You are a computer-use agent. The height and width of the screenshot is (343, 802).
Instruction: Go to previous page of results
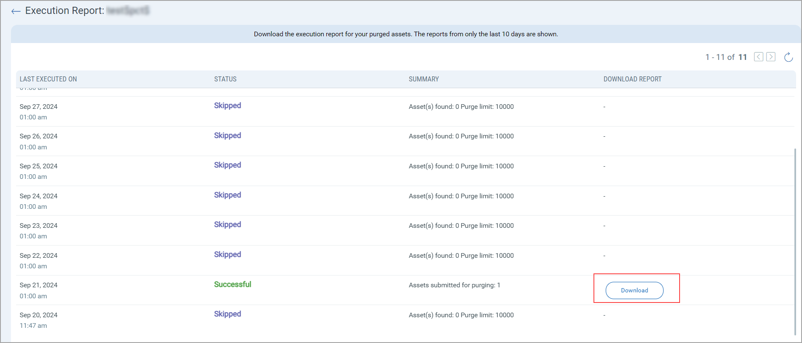tap(759, 57)
